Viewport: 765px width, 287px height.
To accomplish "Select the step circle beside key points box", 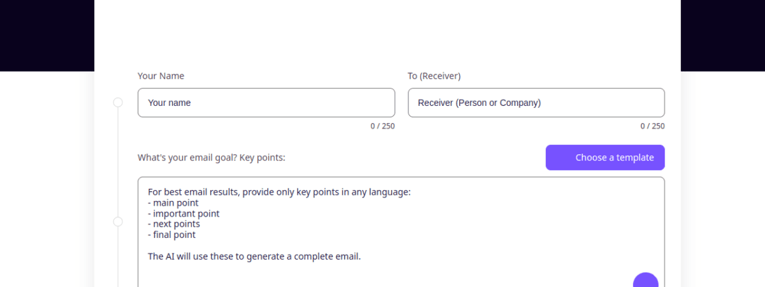I will point(118,222).
